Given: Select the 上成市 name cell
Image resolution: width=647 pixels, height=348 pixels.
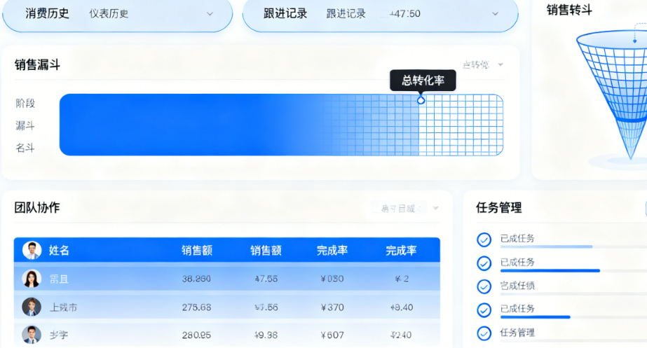Looking at the screenshot, I should tap(63, 307).
